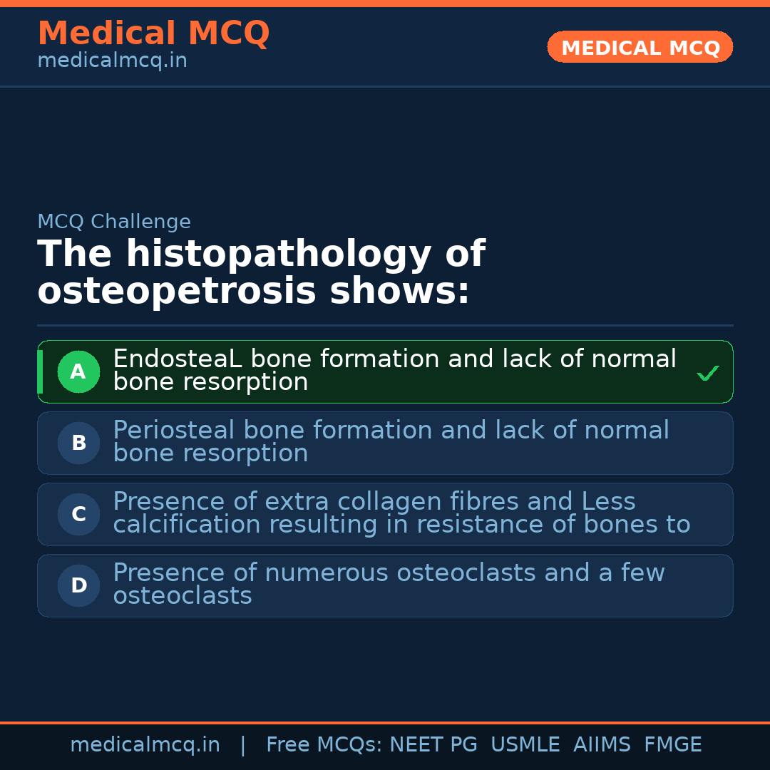770x770 pixels.
Task: Click the green checkmark on answer A
Action: click(707, 373)
